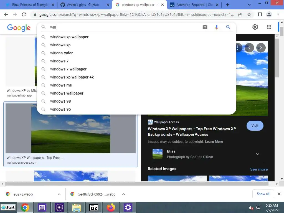Open Firefox from the taskbar
Viewport: 284px width, 213px height.
(111, 207)
